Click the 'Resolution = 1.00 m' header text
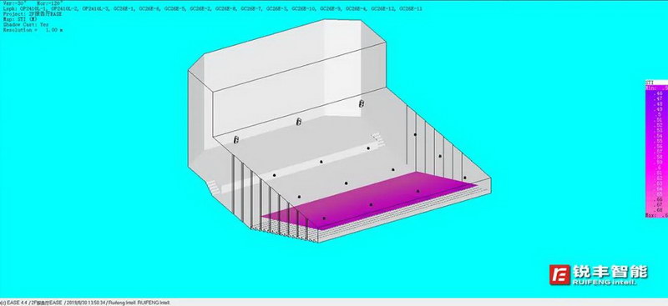 33,30
